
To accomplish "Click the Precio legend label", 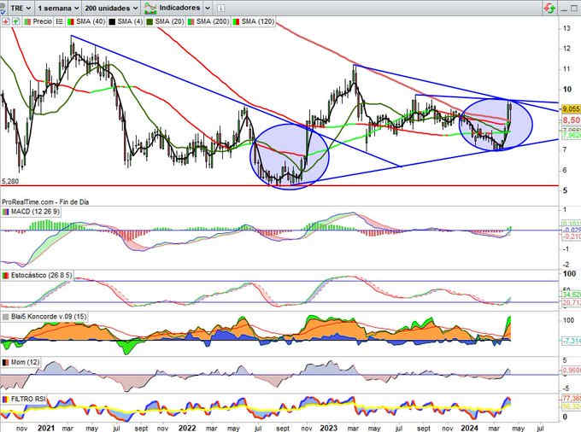I will [42, 21].
